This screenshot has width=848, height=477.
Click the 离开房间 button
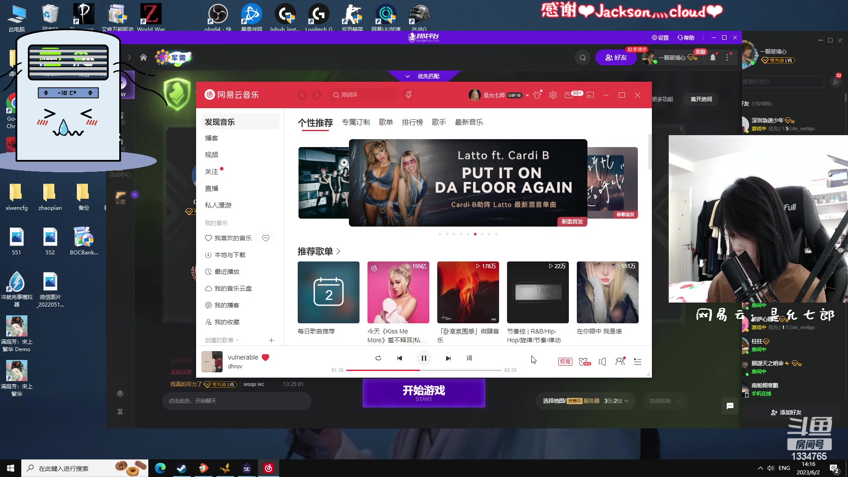point(701,99)
